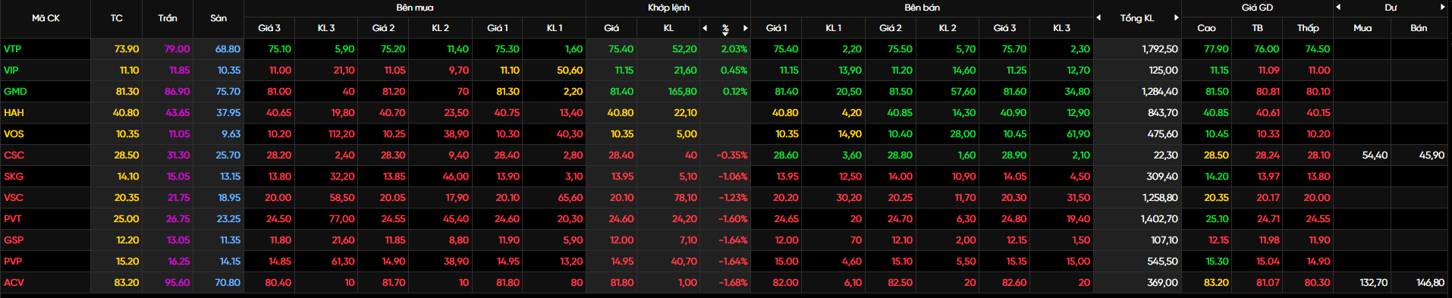Click ACV surplus sell value 146,80
Image resolution: width=1452 pixels, height=298 pixels.
tap(1430, 283)
